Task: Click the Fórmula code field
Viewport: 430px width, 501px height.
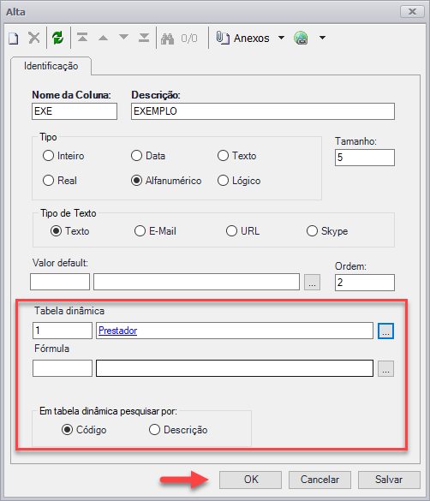Action: click(63, 368)
